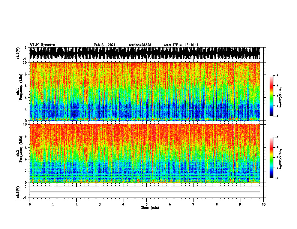Click time axis tick label "7"

pos(193,204)
